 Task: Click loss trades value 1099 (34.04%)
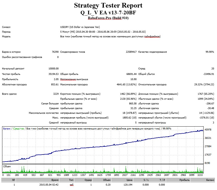tap(206, 99)
